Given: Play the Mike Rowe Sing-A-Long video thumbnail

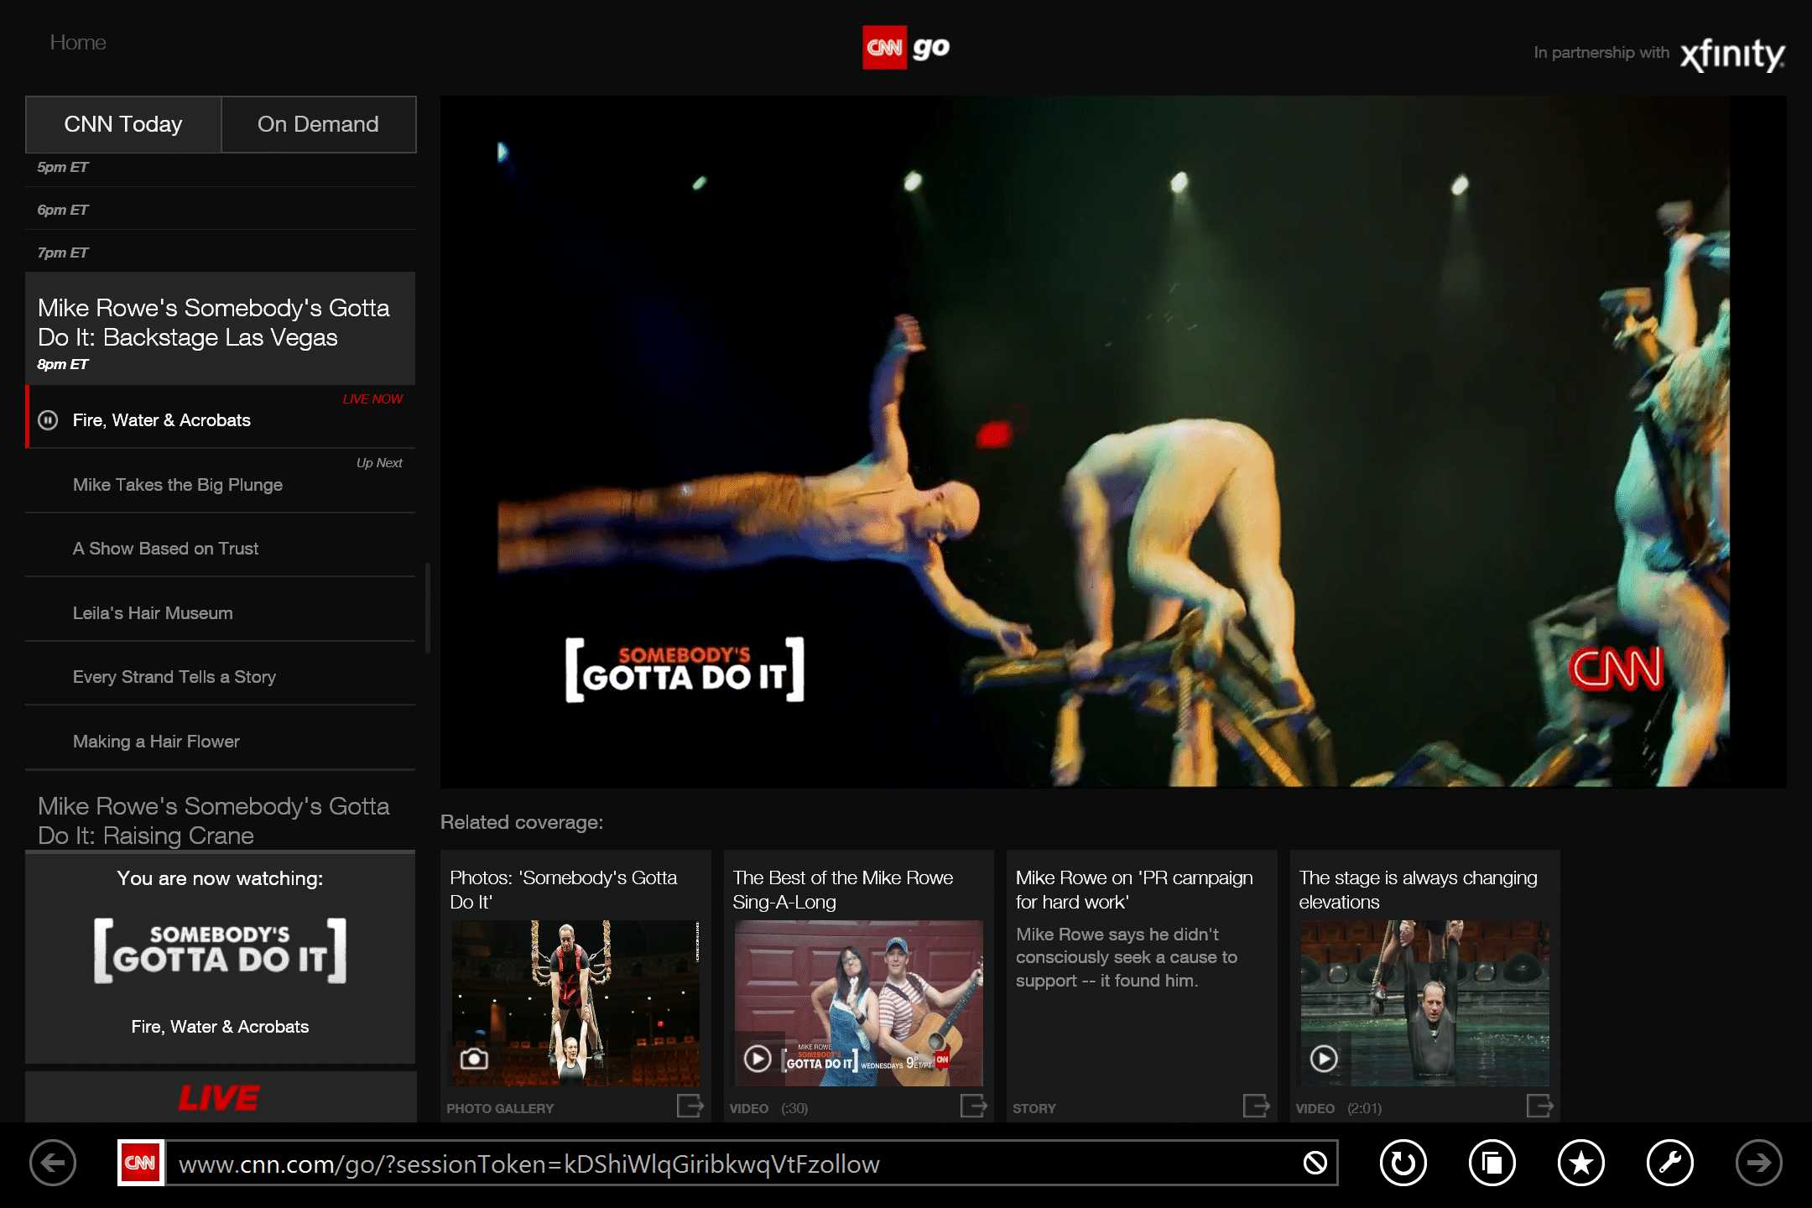Looking at the screenshot, I should click(758, 1059).
